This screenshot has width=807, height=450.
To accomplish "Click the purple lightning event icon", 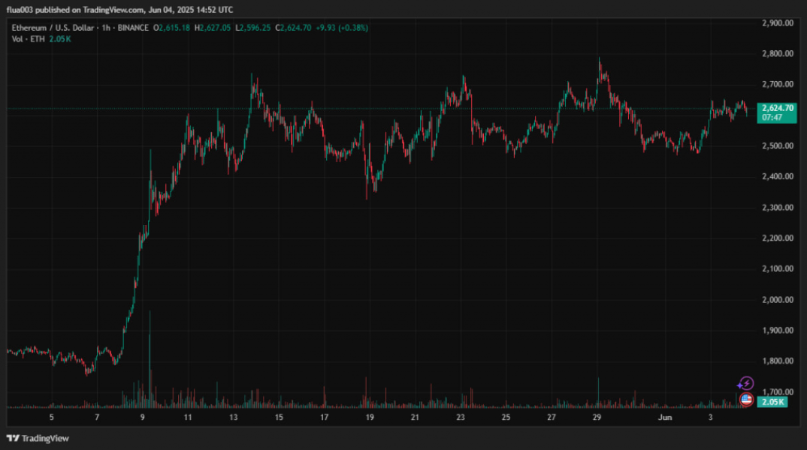I will pyautogui.click(x=746, y=384).
